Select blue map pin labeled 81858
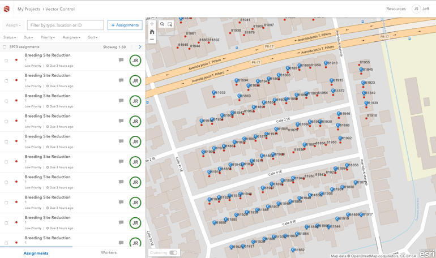 [x=347, y=165]
